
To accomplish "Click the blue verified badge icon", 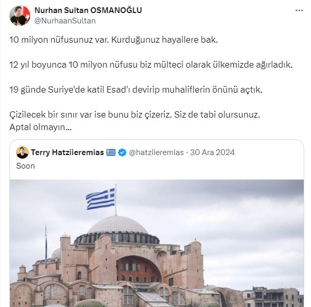I will [122, 152].
